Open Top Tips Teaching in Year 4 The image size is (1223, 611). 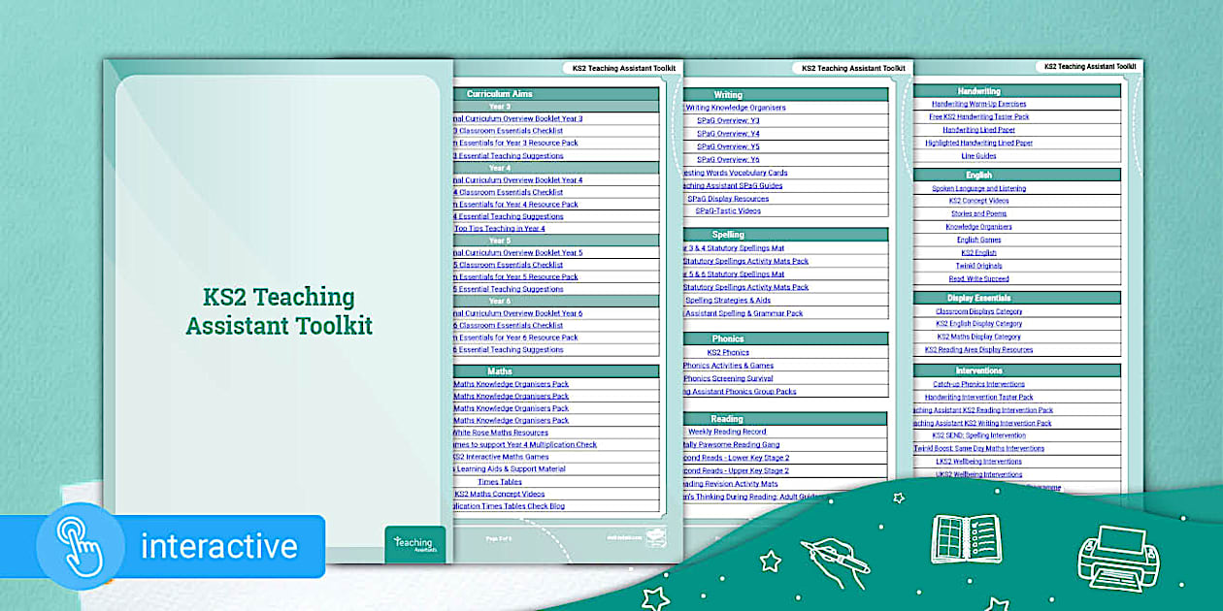[500, 228]
